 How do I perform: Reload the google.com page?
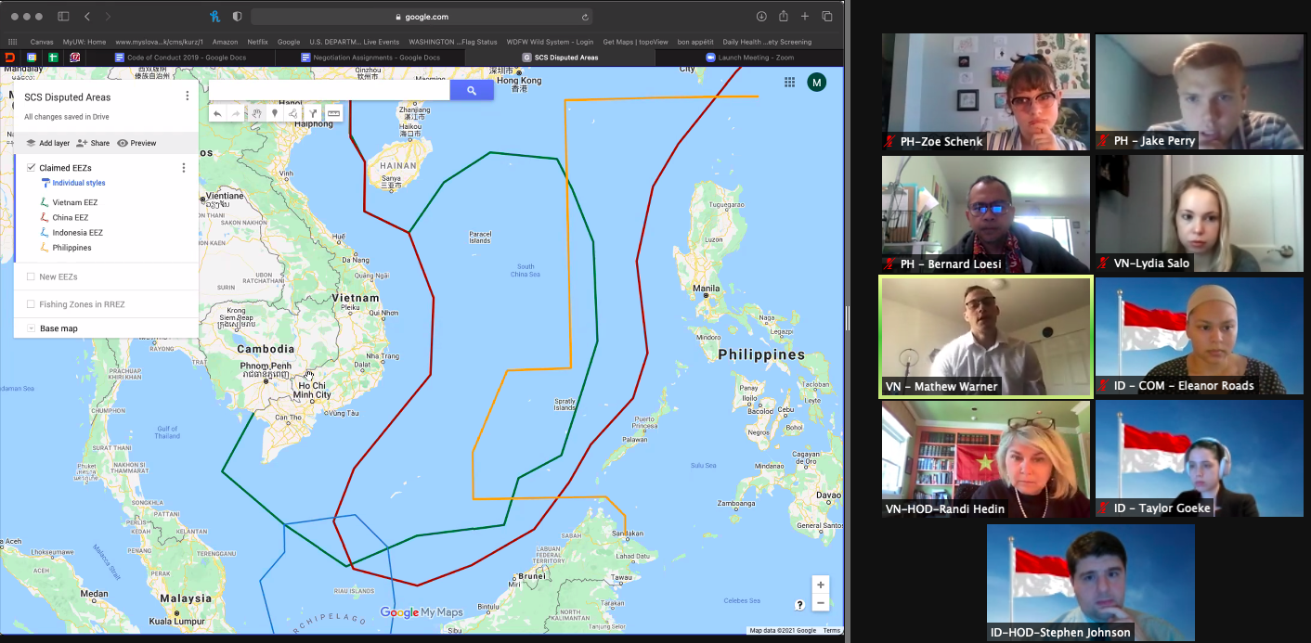tap(585, 17)
